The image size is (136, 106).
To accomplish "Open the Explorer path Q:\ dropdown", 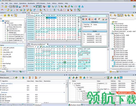I will coord(25,19).
